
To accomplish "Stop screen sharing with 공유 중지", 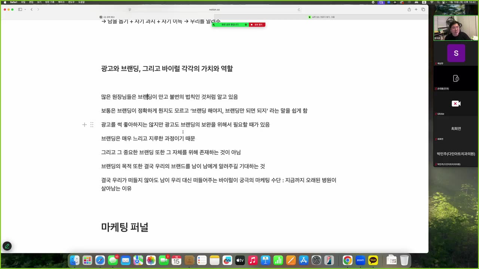I will pyautogui.click(x=257, y=25).
